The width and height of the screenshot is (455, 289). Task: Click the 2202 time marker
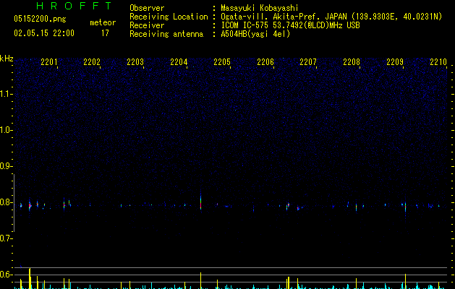(92, 62)
